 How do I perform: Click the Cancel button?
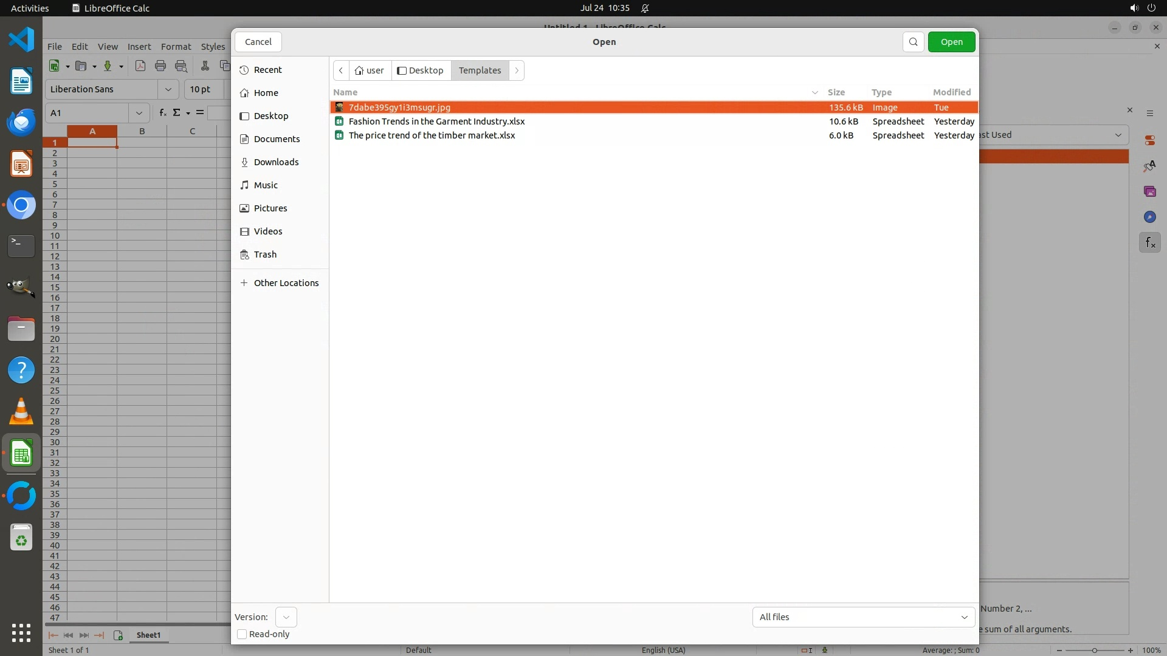(x=258, y=42)
